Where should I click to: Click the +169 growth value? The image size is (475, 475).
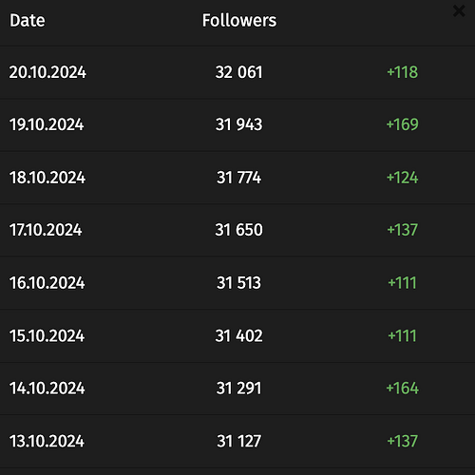[x=403, y=124]
